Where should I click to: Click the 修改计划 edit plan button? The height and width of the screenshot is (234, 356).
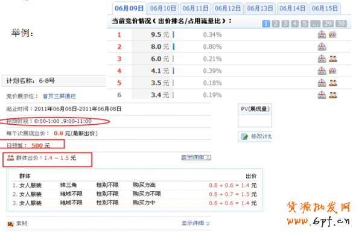point(255,137)
